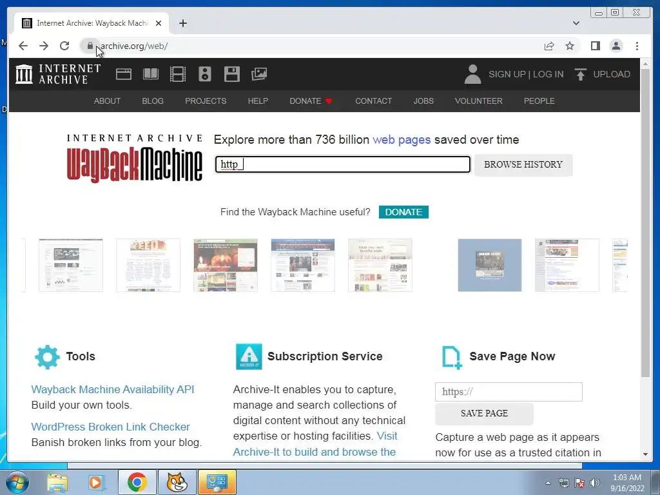Open the Texts (open book) icon
The width and height of the screenshot is (660, 495).
[151, 74]
